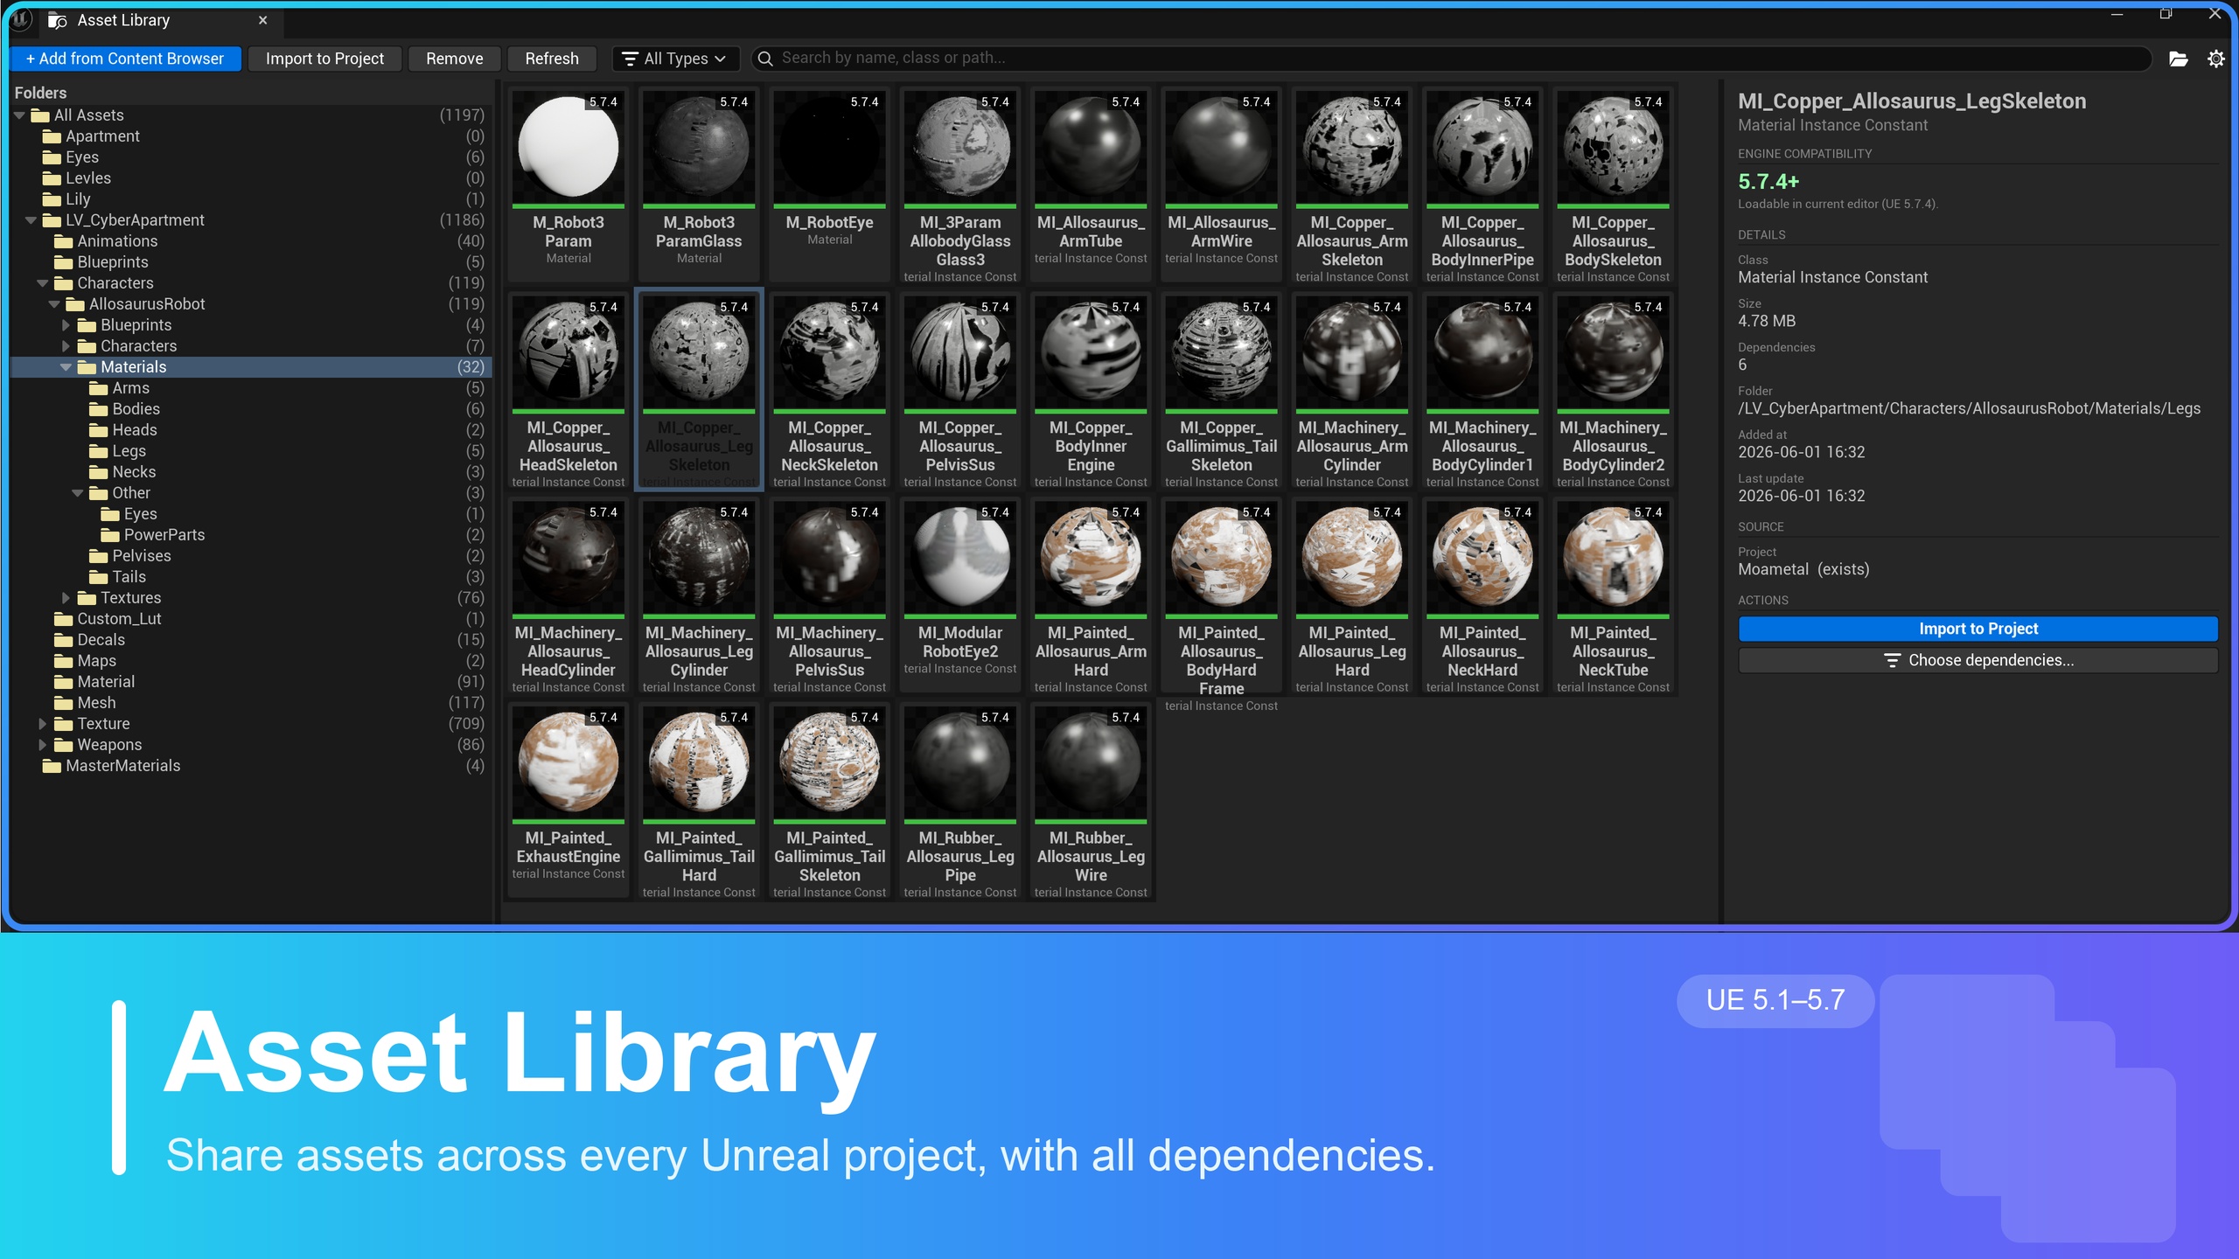Click the folder icon beside Decals
The height and width of the screenshot is (1259, 2239).
pyautogui.click(x=64, y=640)
